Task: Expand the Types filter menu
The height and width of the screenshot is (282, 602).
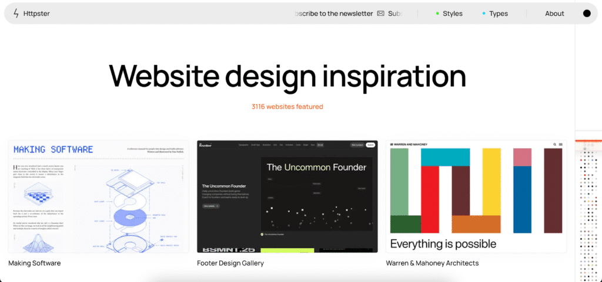Action: point(499,13)
